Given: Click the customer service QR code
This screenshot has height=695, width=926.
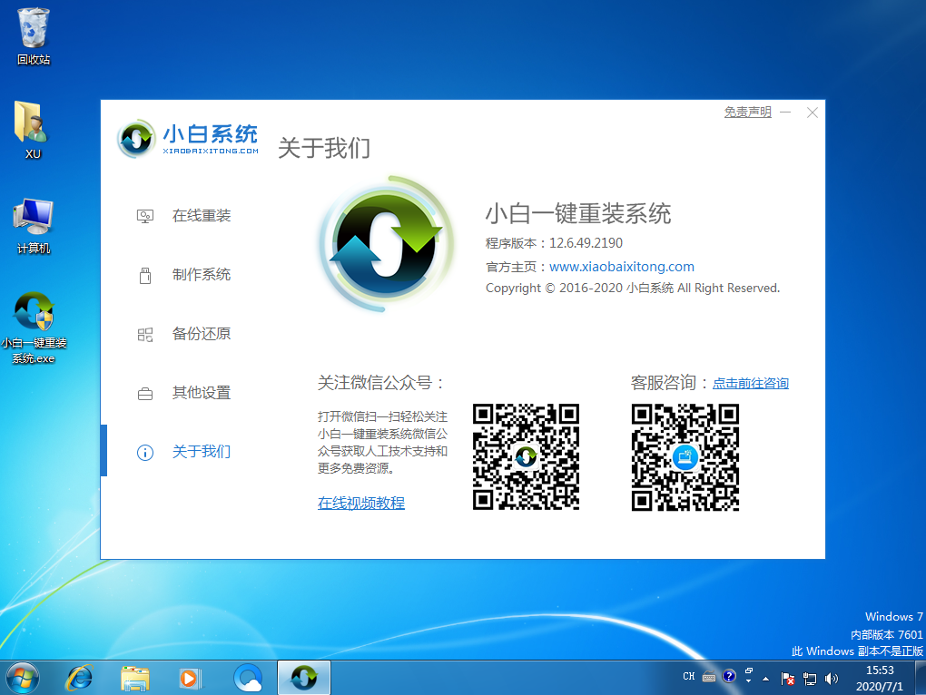Looking at the screenshot, I should 685,456.
